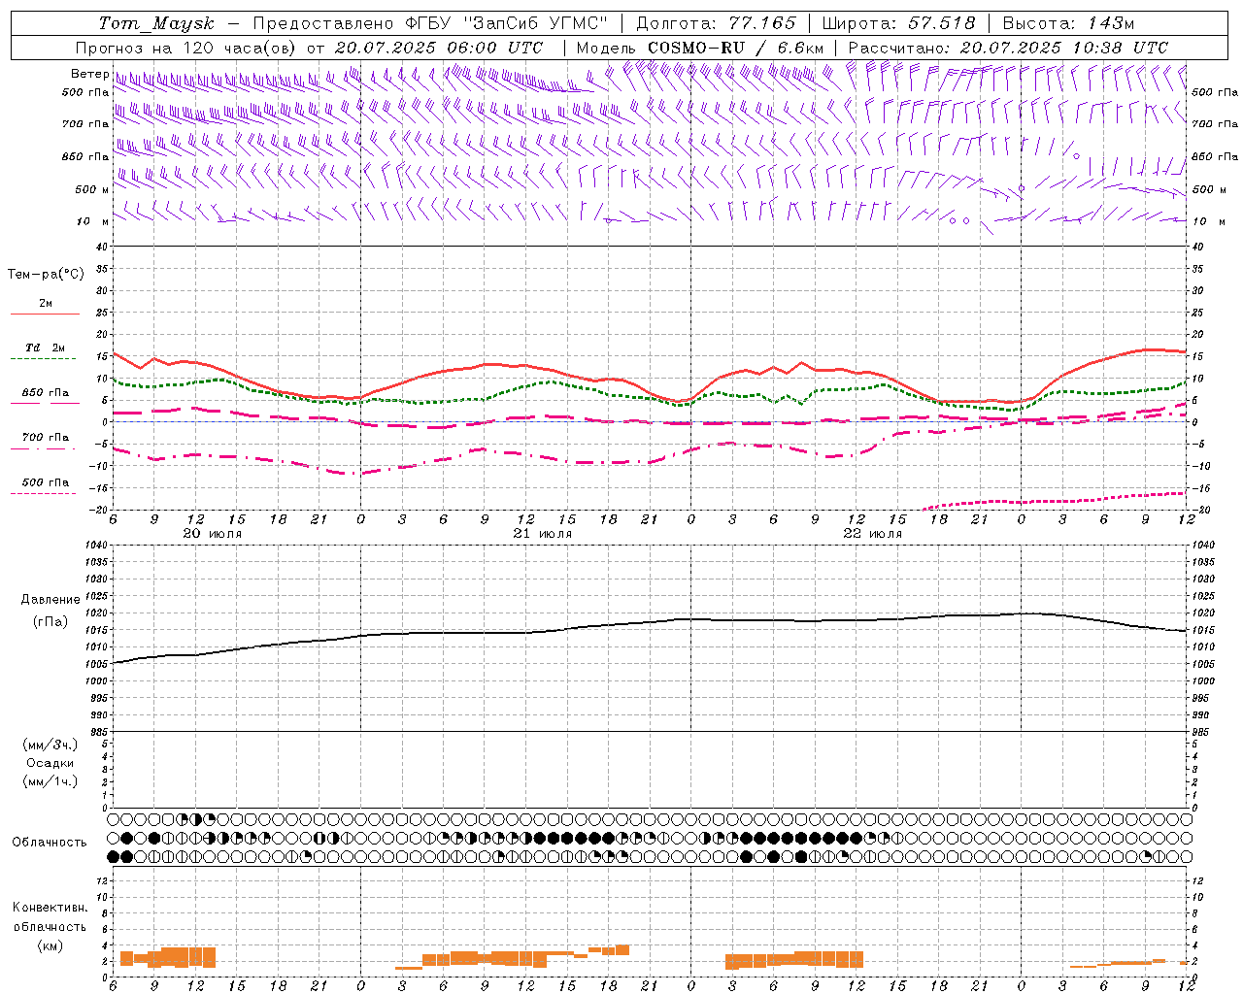The image size is (1243, 994).
Task: Click the '(мм/1ч.)' precipitation unit label
Action: [x=50, y=781]
